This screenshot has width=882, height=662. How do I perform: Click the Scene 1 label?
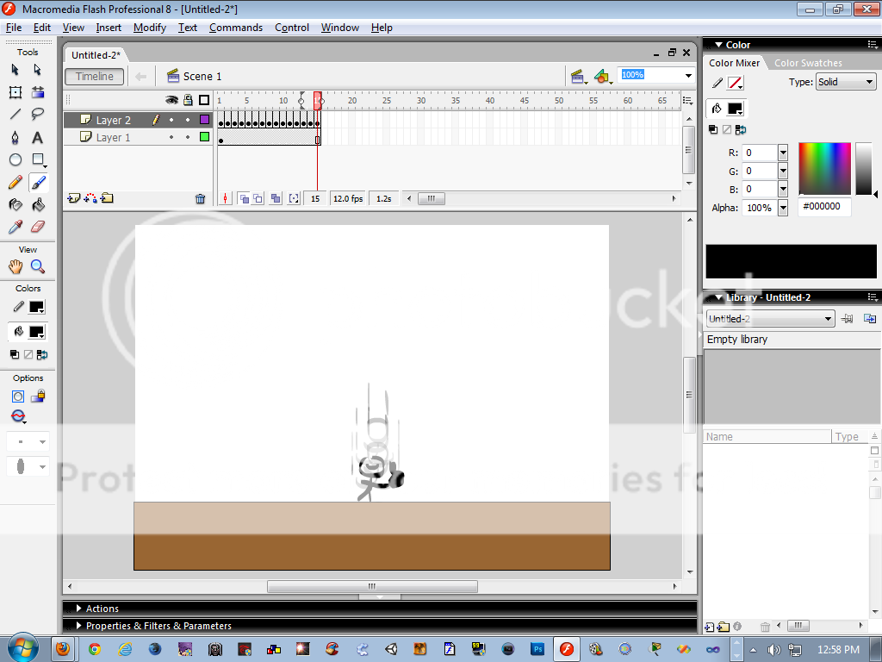(202, 77)
